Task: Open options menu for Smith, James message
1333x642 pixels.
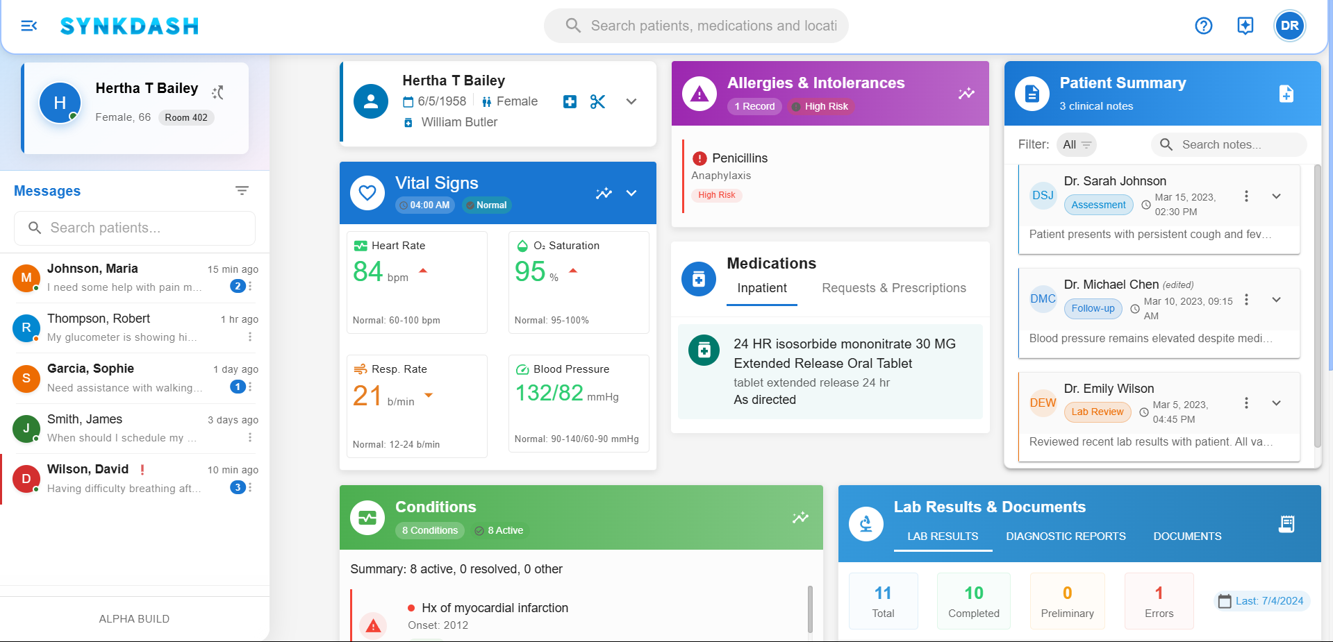Action: (x=250, y=437)
